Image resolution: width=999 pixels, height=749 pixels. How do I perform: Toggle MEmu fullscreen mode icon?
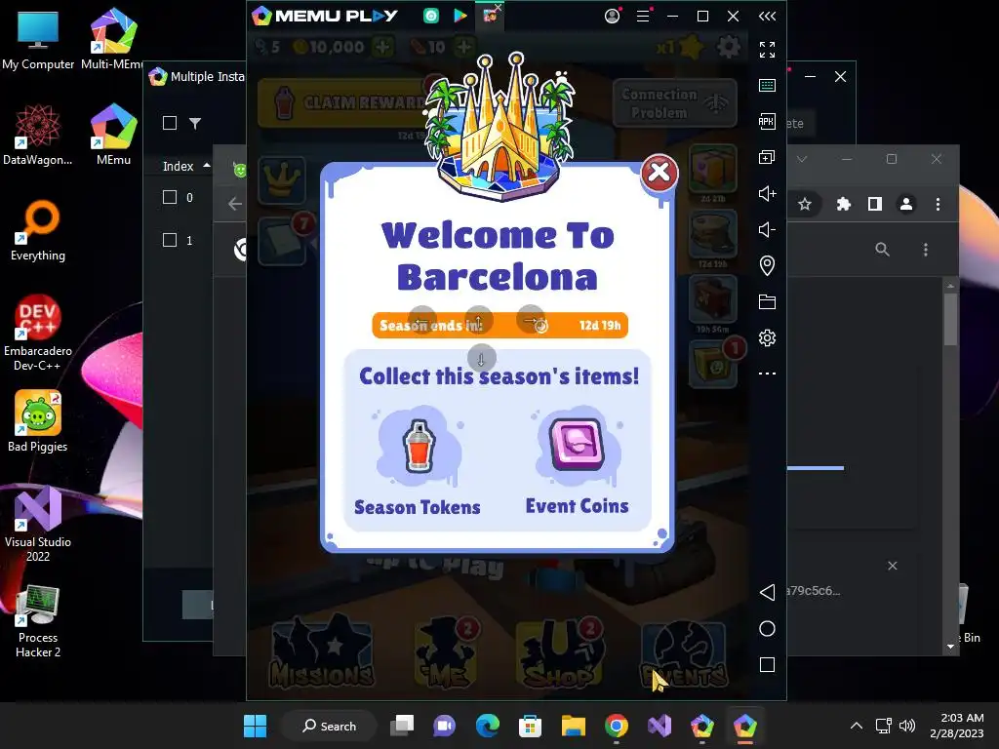[x=767, y=49]
